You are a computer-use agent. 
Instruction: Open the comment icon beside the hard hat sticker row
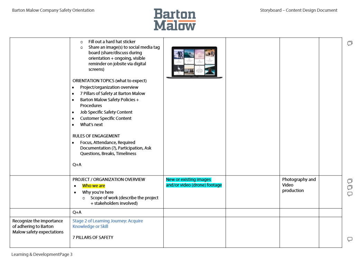coord(350,43)
